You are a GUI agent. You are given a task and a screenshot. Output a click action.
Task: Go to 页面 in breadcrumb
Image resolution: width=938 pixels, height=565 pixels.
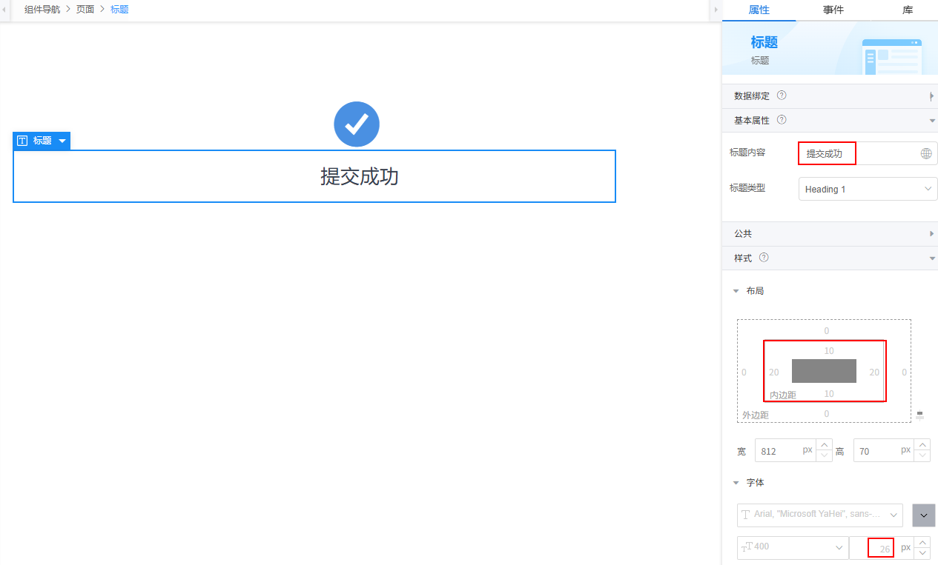coord(85,10)
